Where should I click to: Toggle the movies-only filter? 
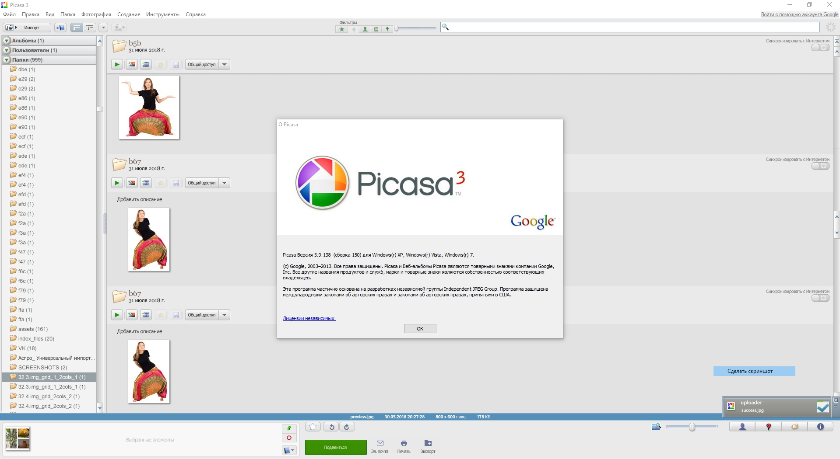376,29
